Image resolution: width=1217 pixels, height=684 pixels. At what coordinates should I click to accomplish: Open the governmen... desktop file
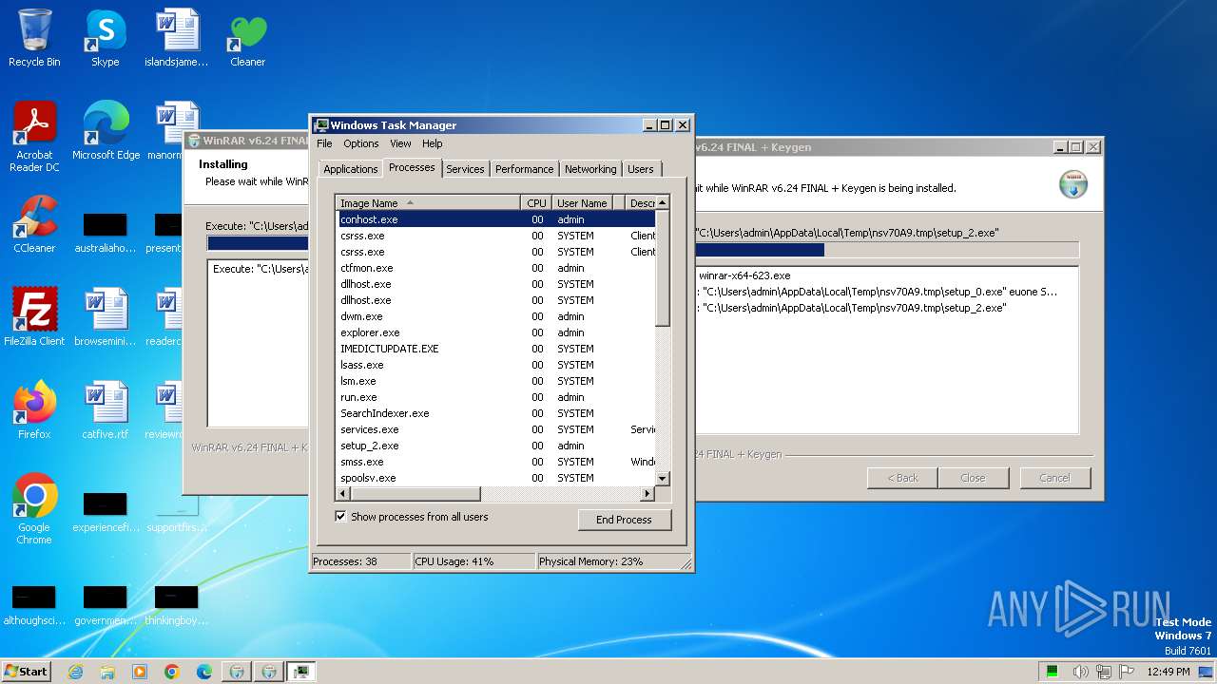105,606
